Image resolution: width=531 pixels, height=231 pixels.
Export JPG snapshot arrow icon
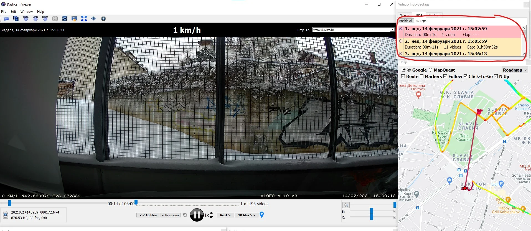(x=35, y=19)
